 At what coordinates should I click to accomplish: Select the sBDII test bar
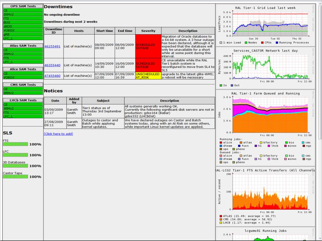(23, 26)
